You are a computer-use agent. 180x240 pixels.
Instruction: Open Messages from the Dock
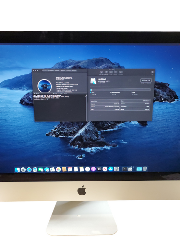47,169
